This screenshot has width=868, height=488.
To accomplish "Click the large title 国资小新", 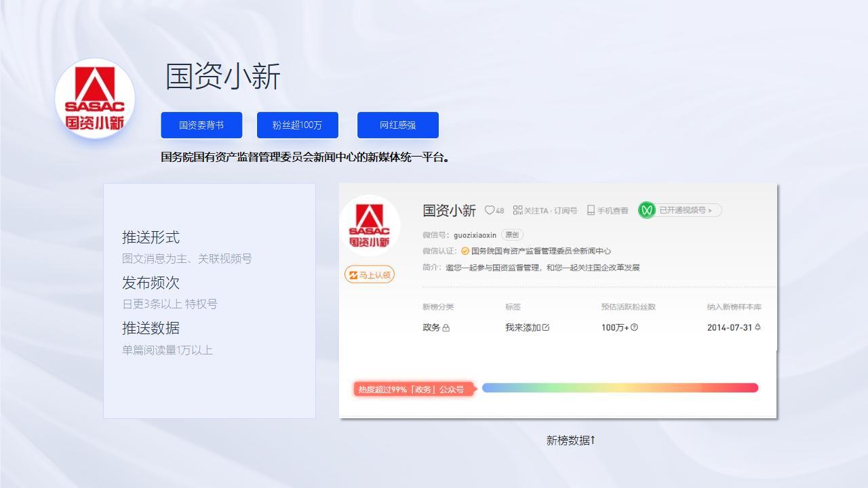I will [223, 77].
